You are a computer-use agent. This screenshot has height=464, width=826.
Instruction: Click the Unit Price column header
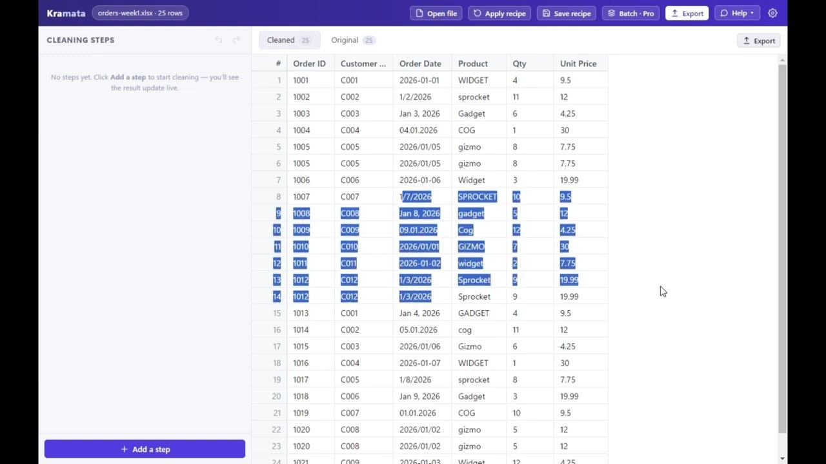(580, 63)
